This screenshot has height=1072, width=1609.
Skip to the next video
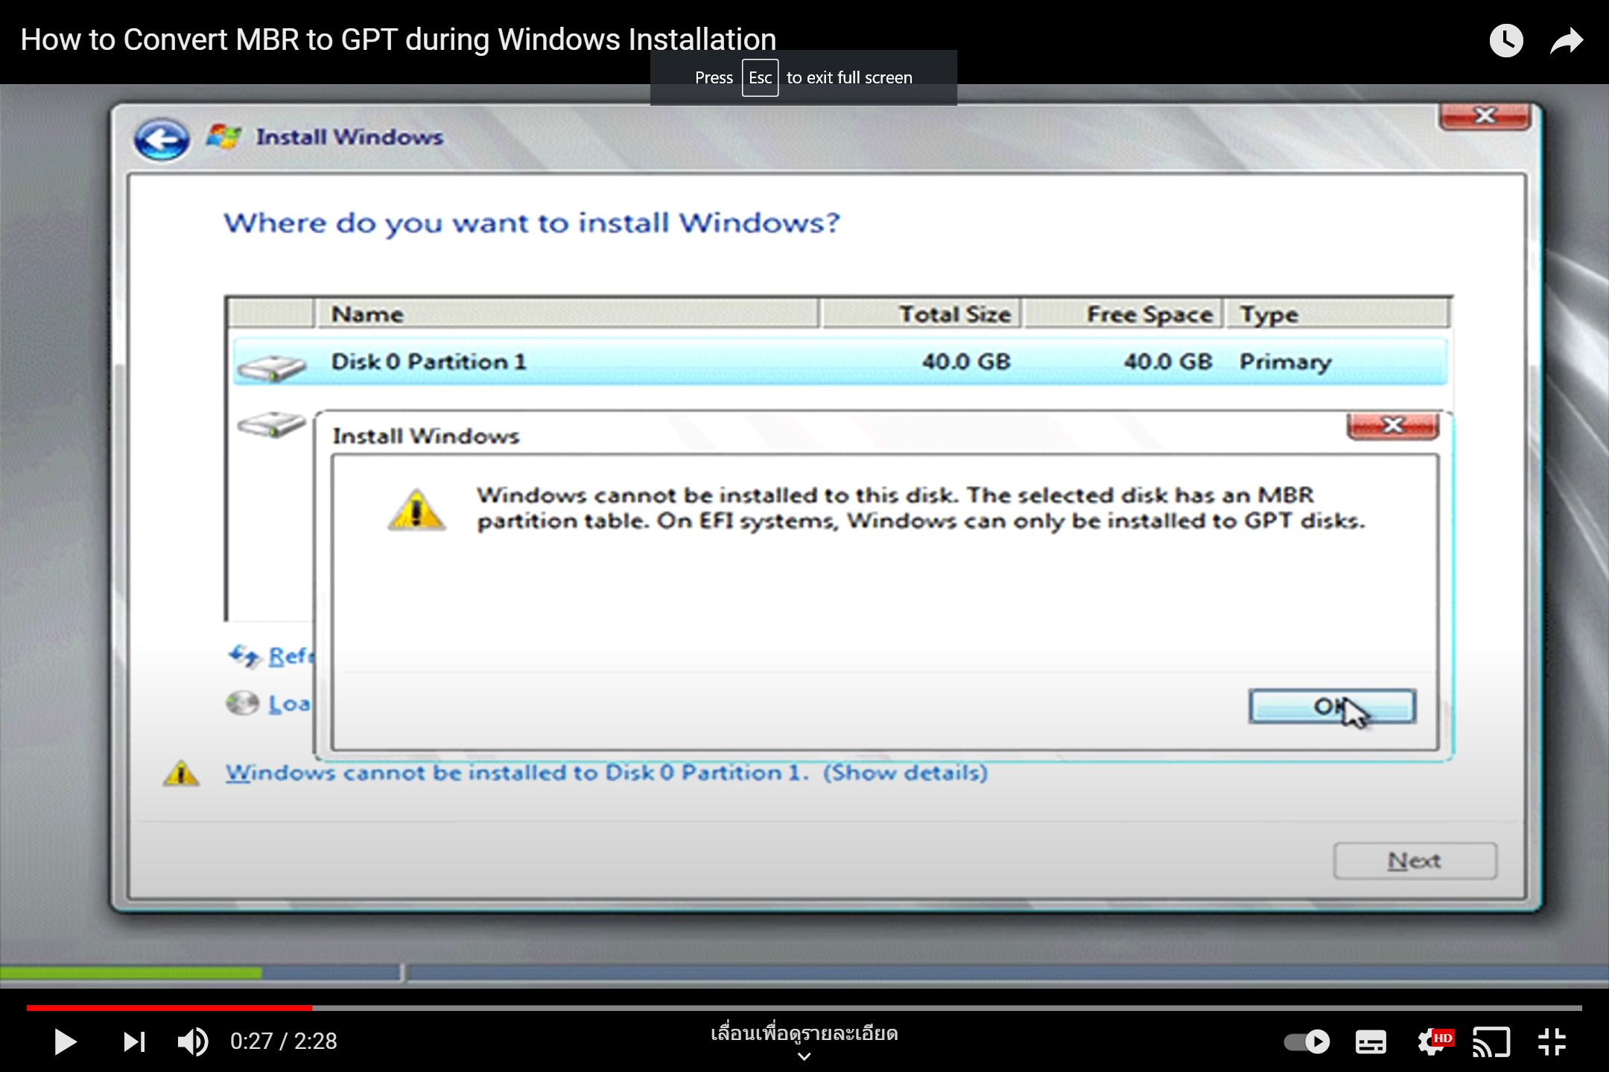click(134, 1041)
